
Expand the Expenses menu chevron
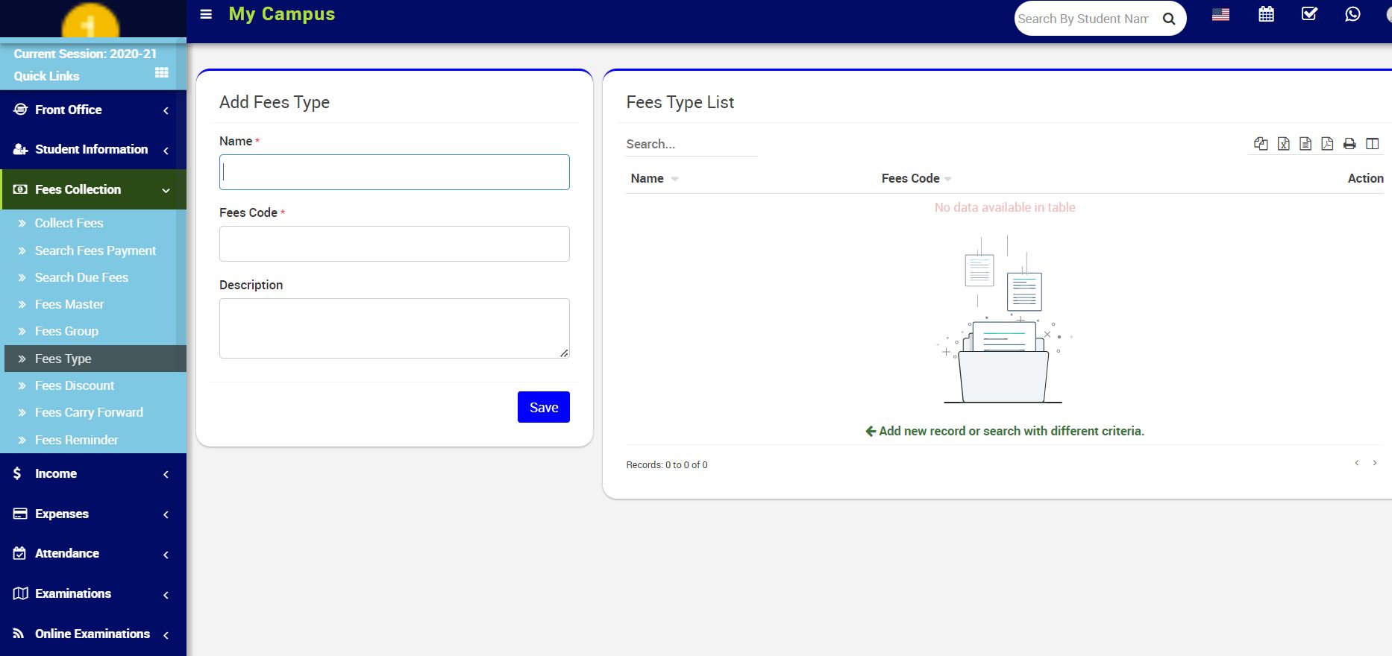point(166,514)
